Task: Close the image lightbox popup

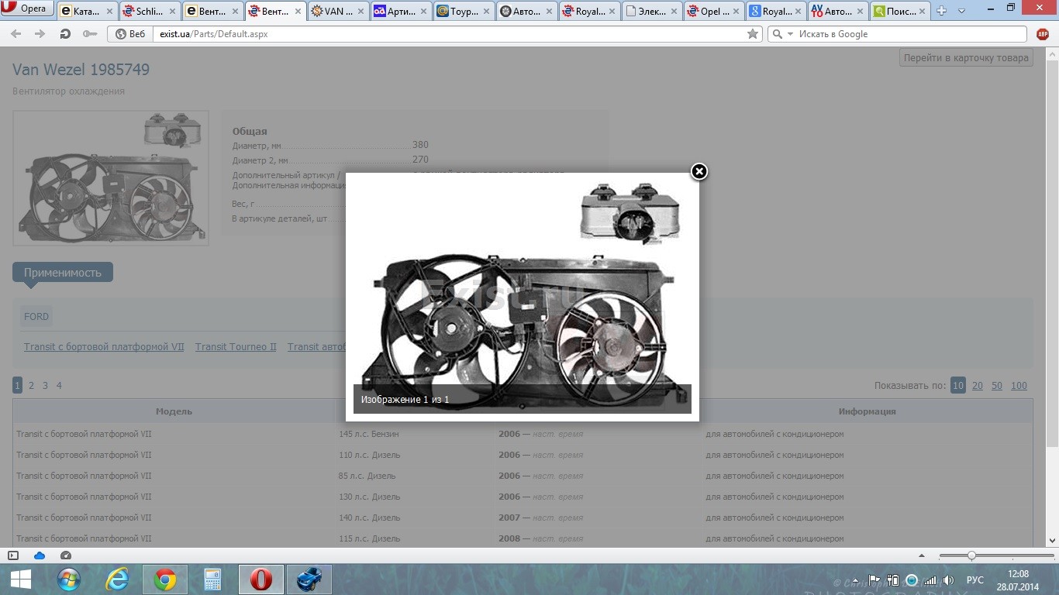Action: [x=699, y=171]
